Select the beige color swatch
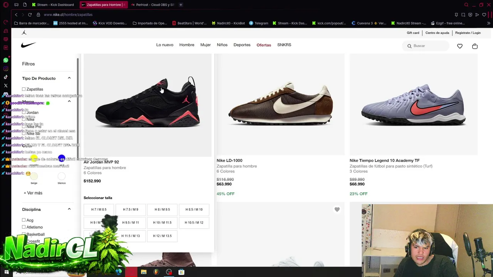Screen dimensions: 493x277 pos(34,176)
